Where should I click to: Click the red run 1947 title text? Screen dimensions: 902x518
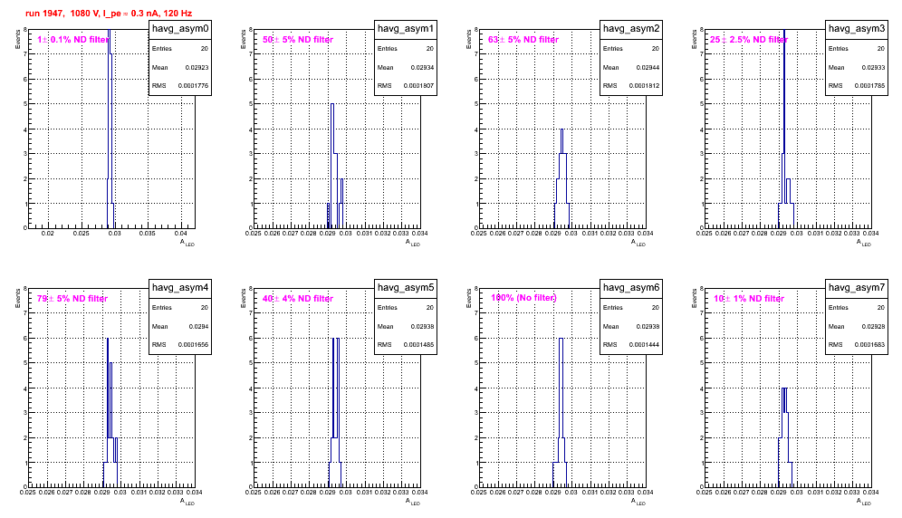109,13
